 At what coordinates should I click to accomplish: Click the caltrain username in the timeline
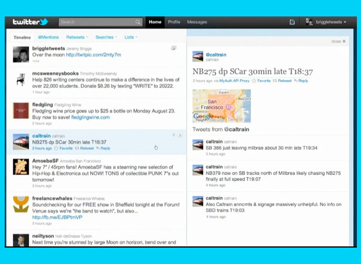point(42,136)
